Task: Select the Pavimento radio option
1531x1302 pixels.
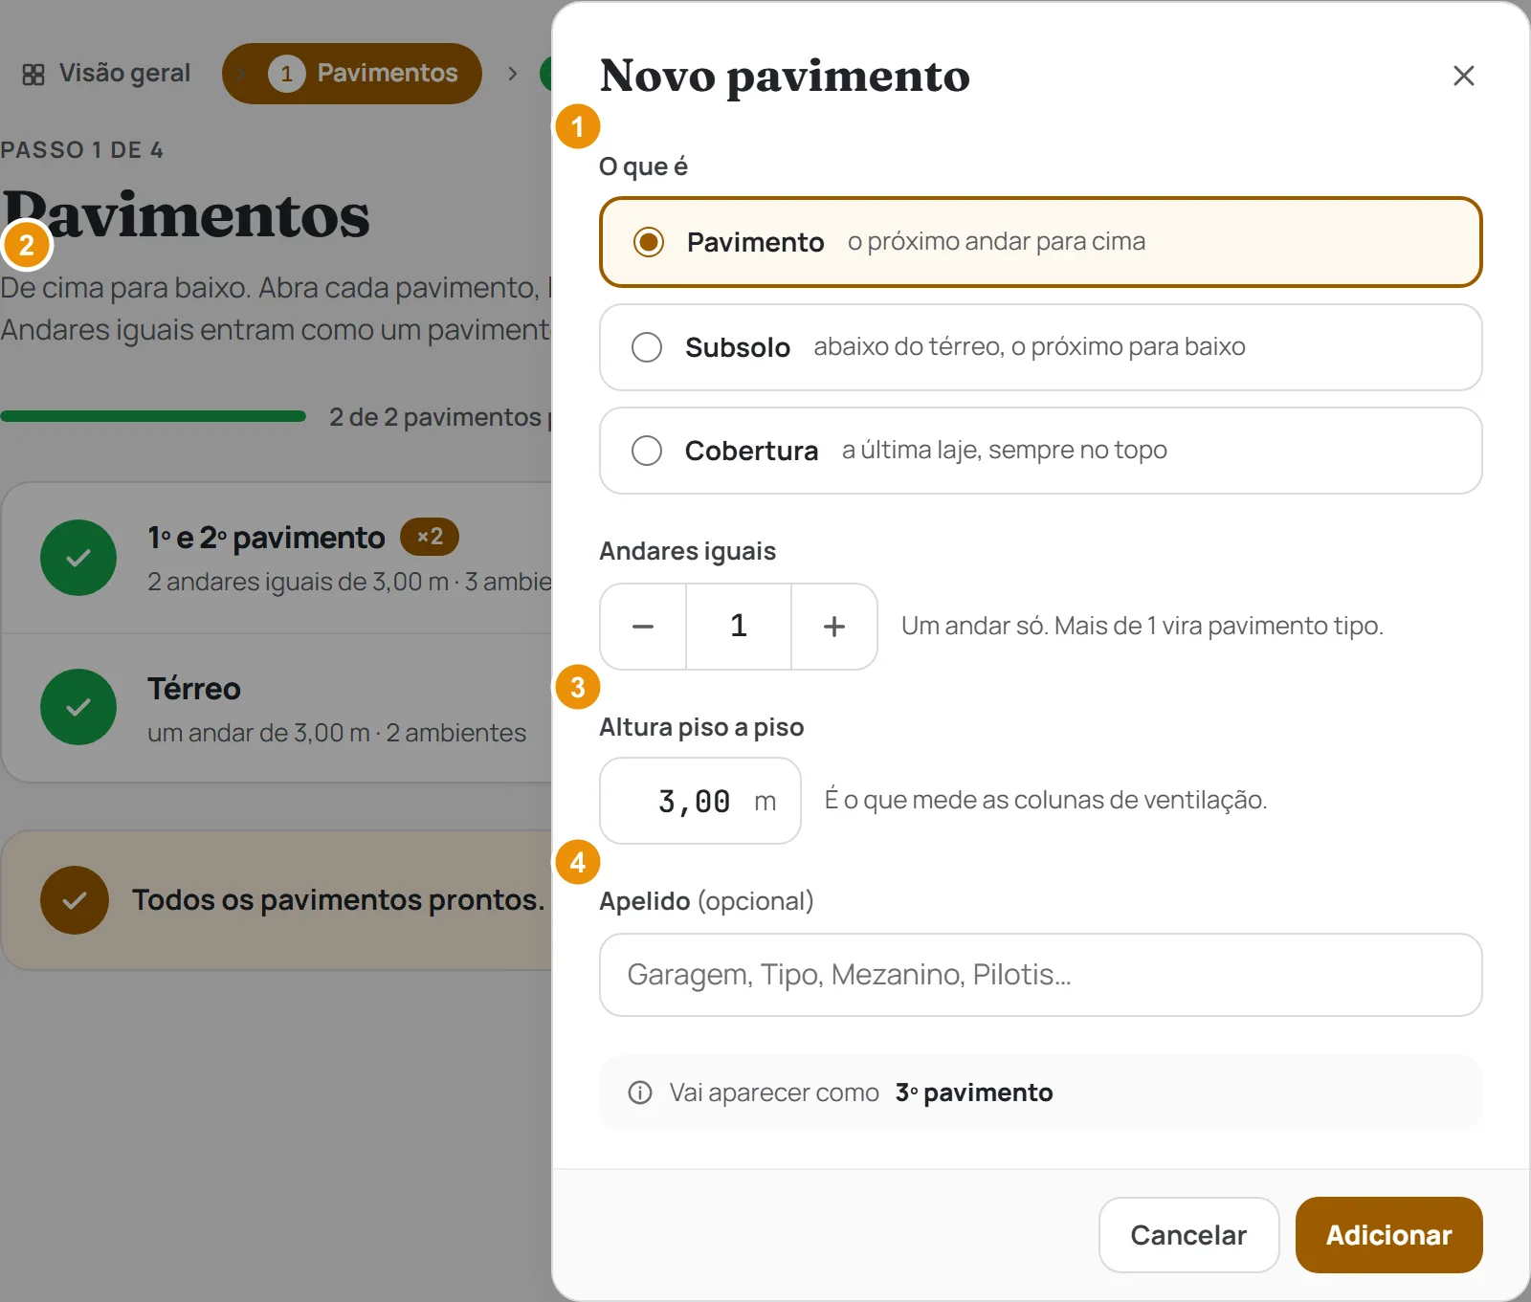Action: click(1040, 242)
